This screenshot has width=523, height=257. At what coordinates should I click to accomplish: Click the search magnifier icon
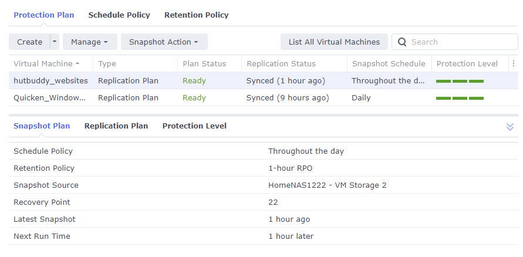402,42
